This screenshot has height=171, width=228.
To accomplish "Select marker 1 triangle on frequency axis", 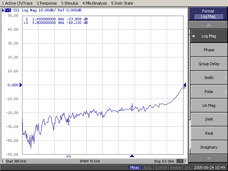I will [x=68, y=156].
